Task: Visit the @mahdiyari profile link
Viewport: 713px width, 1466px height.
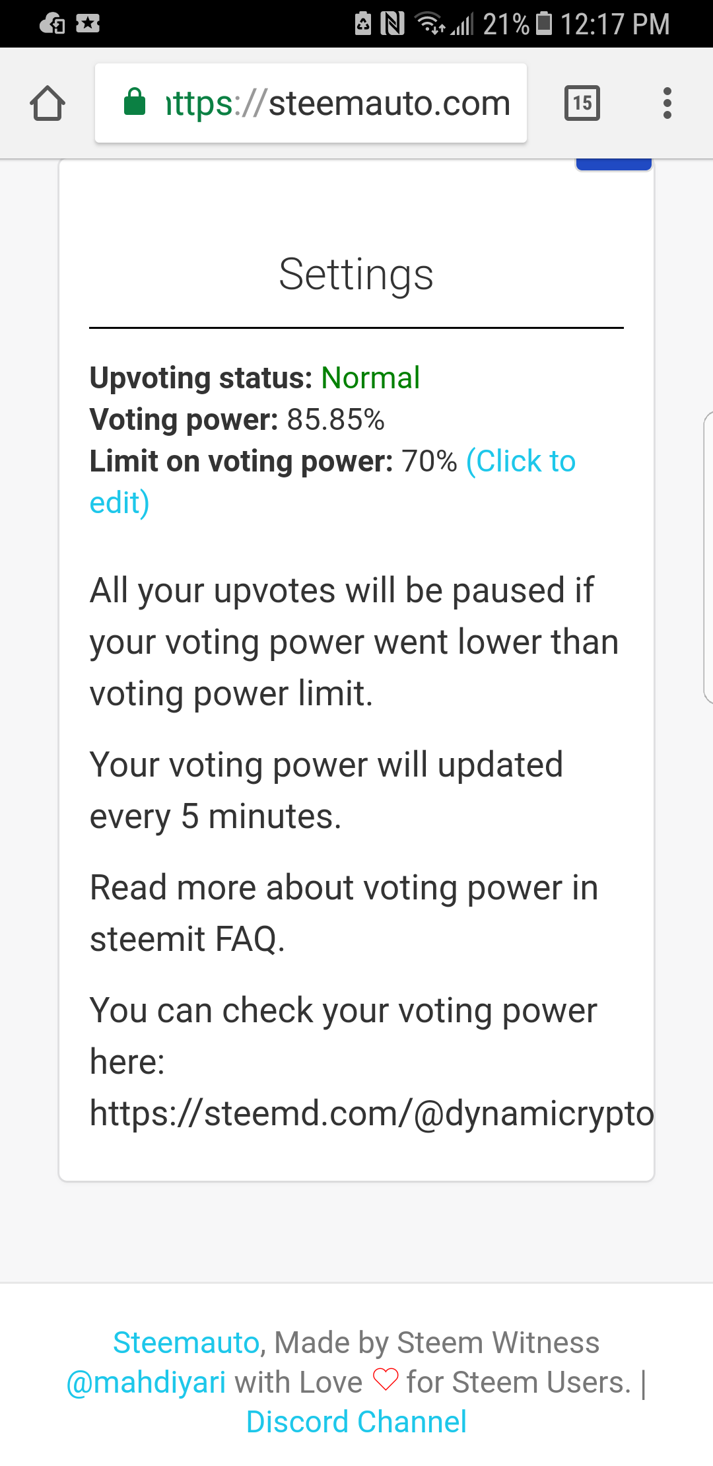Action: (146, 1382)
